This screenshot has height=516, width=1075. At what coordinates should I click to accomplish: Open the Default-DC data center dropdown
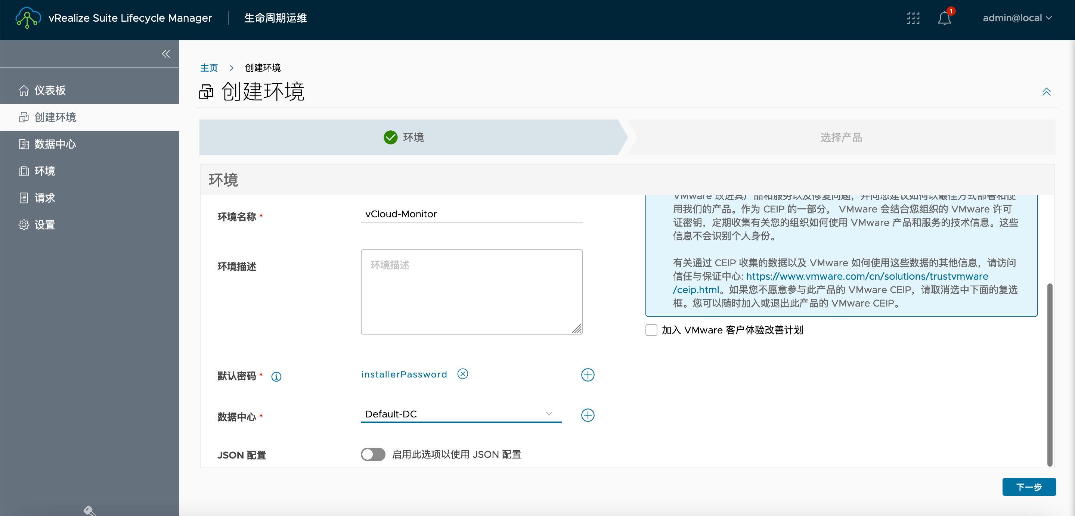[461, 414]
